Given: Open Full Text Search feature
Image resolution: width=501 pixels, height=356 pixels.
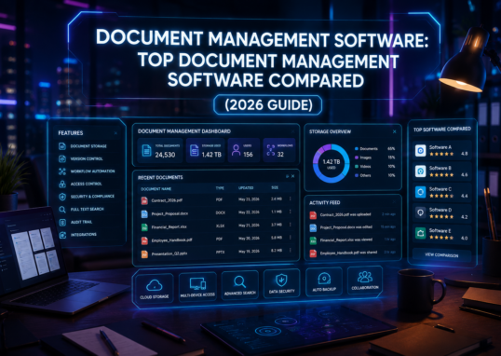Looking at the screenshot, I should pos(81,209).
